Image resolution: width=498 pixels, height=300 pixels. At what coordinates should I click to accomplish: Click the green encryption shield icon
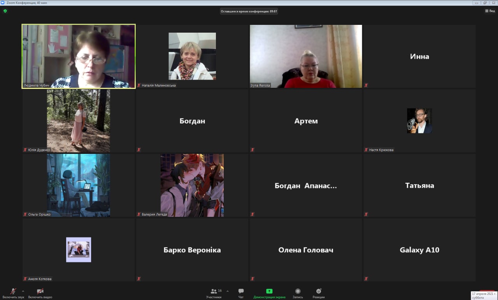pos(5,11)
